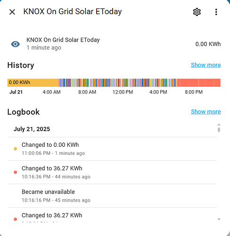Image resolution: width=230 pixels, height=236 pixels.
Task: Open the three-dot overflow menu
Action: [216, 12]
